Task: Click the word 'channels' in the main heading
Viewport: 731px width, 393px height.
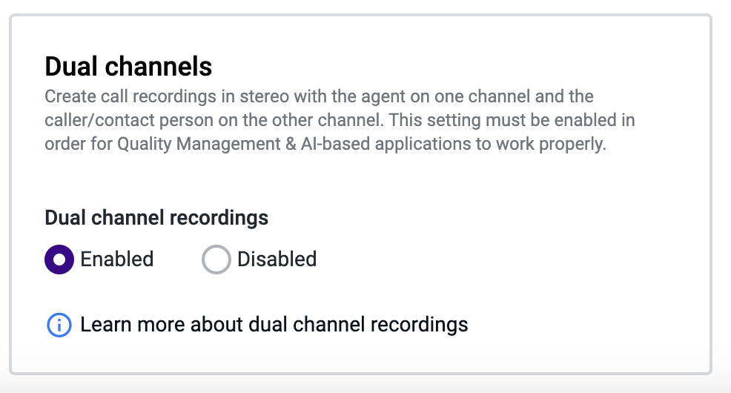Action: pos(159,66)
